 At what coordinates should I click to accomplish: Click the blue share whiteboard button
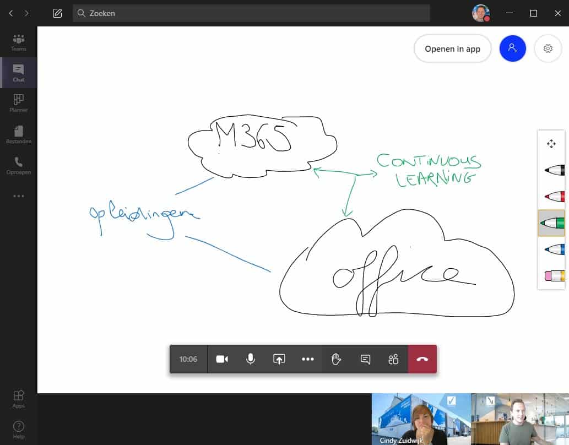[x=512, y=48]
